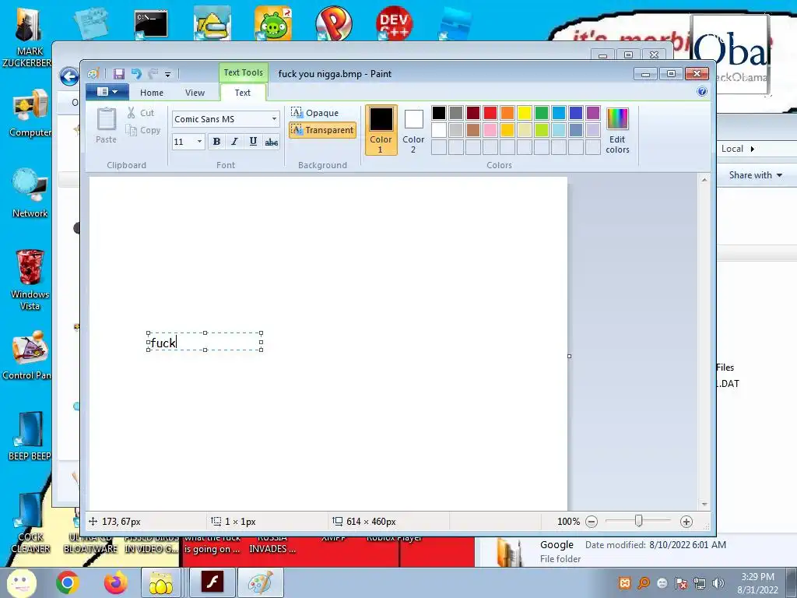Image resolution: width=797 pixels, height=598 pixels.
Task: Click the Text Tools contextual tab header
Action: (244, 72)
